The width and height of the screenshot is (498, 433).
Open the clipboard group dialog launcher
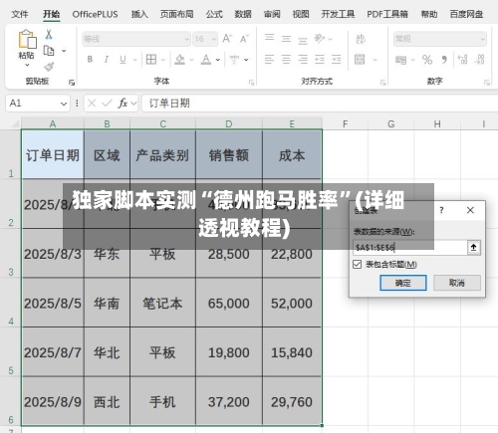point(72,83)
